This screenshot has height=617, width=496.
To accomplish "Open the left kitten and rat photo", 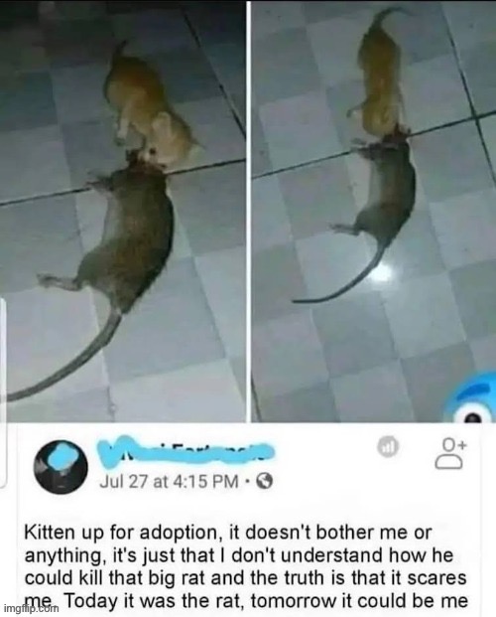I will tap(123, 212).
